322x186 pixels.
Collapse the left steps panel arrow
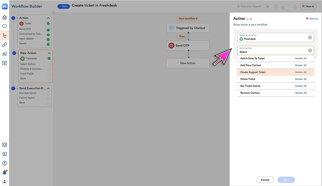coord(53,13)
